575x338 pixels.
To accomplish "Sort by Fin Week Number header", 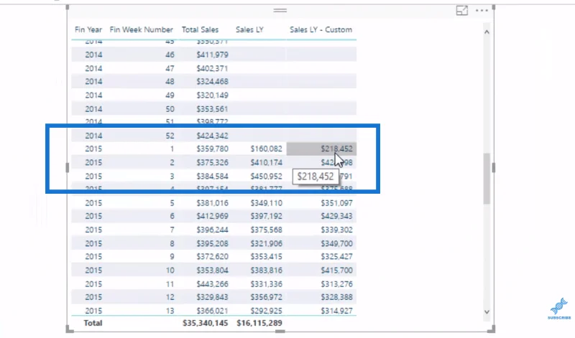I will (x=141, y=29).
